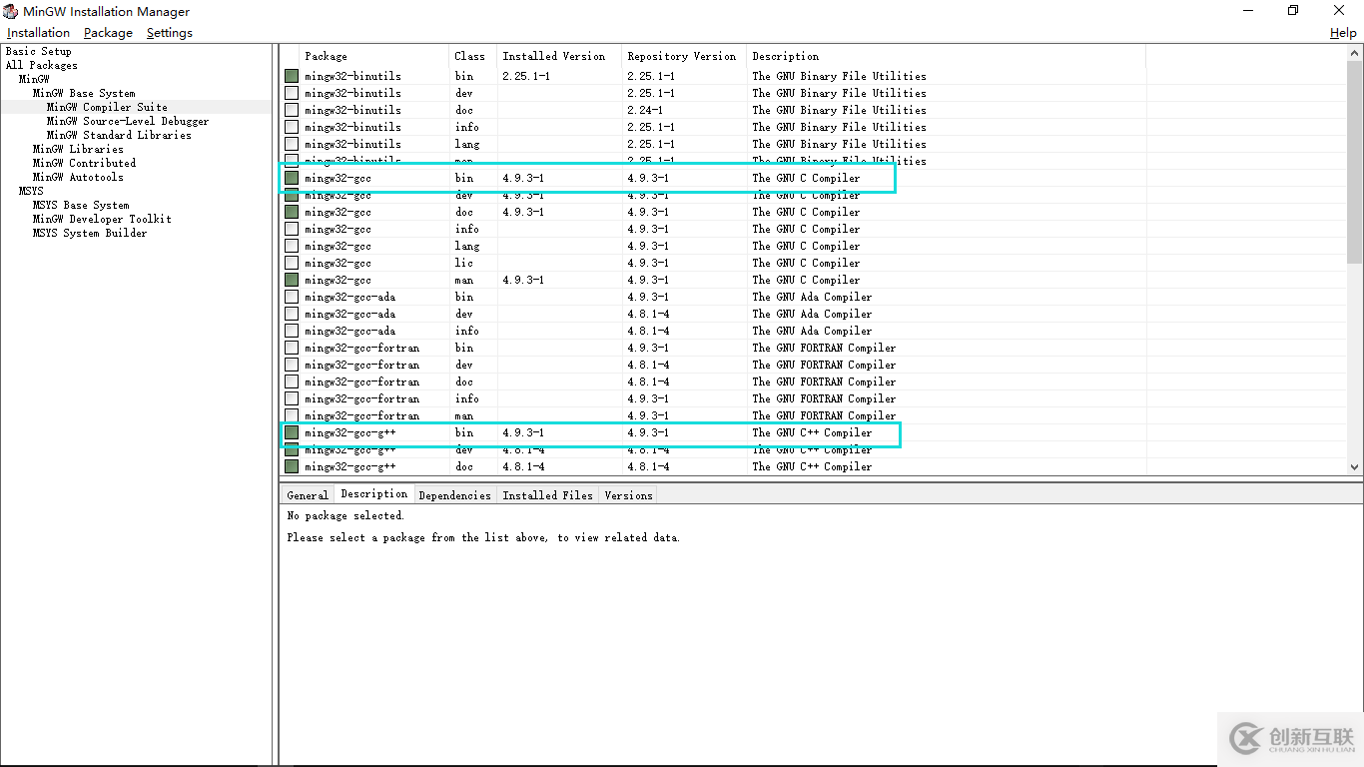This screenshot has height=767, width=1364.
Task: Toggle checkbox for mingw32-gcc bin package
Action: point(292,178)
